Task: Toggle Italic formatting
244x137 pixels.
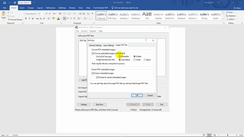Action: pyautogui.click(x=29, y=19)
